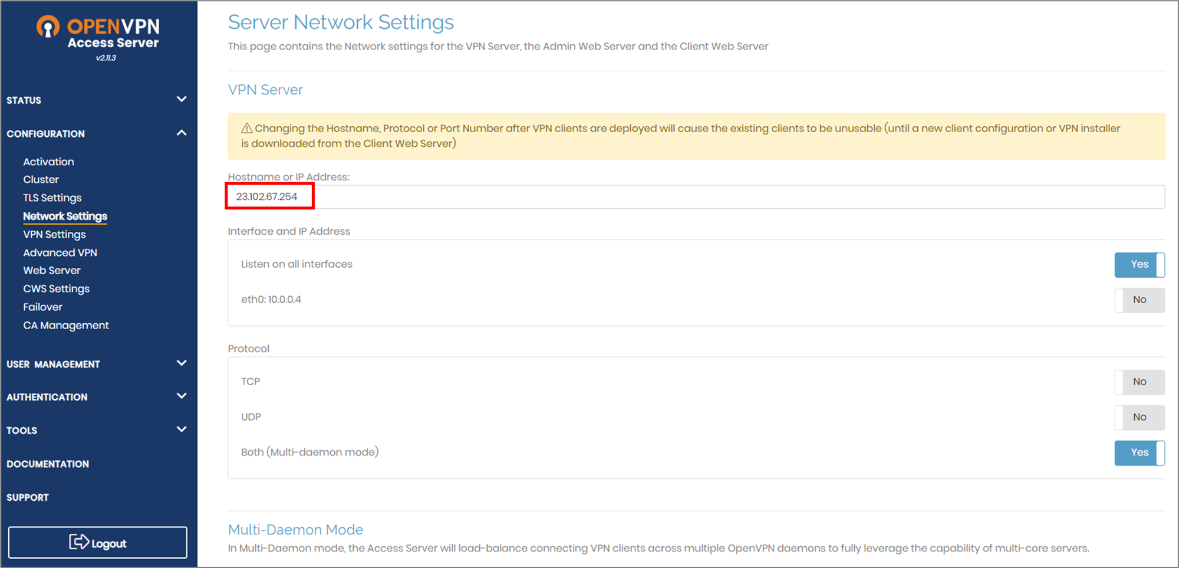The height and width of the screenshot is (568, 1179).
Task: Open the Support link in sidebar
Action: (x=28, y=498)
